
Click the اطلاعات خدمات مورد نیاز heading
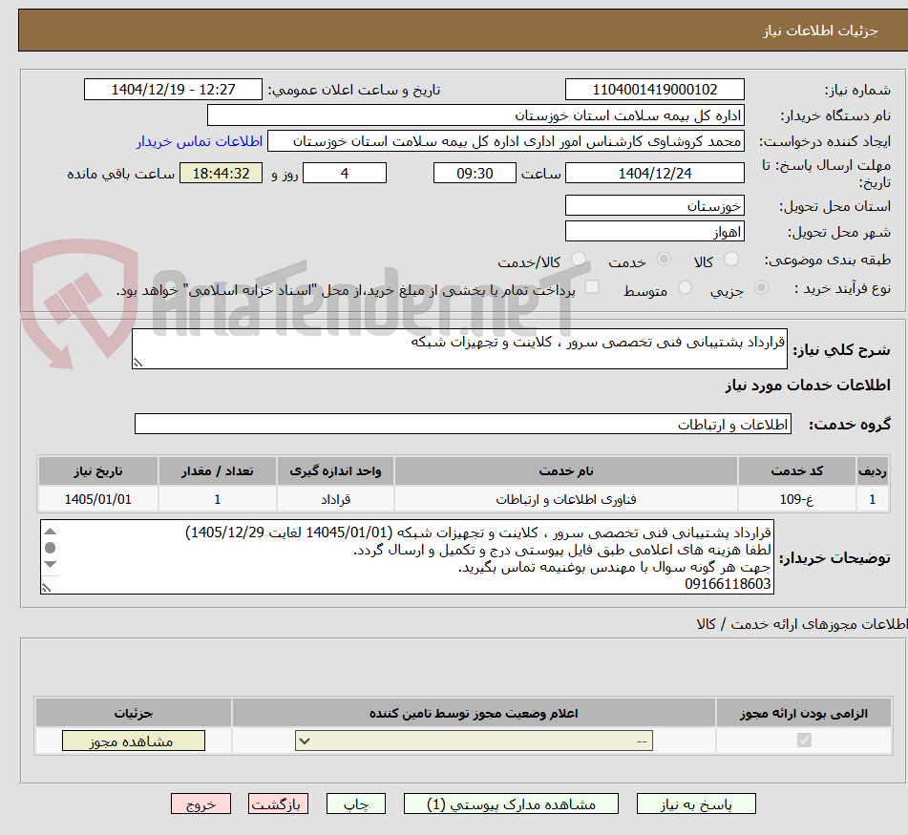(808, 386)
